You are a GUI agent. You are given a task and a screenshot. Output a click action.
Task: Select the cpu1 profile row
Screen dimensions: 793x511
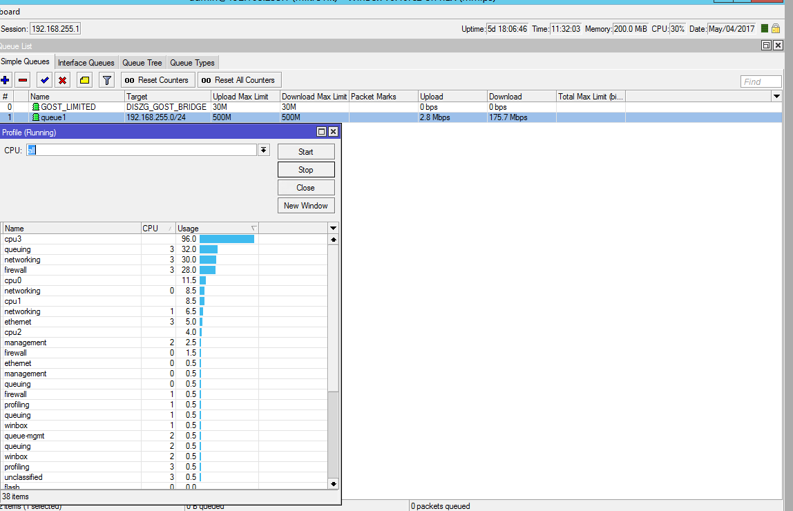click(x=165, y=301)
